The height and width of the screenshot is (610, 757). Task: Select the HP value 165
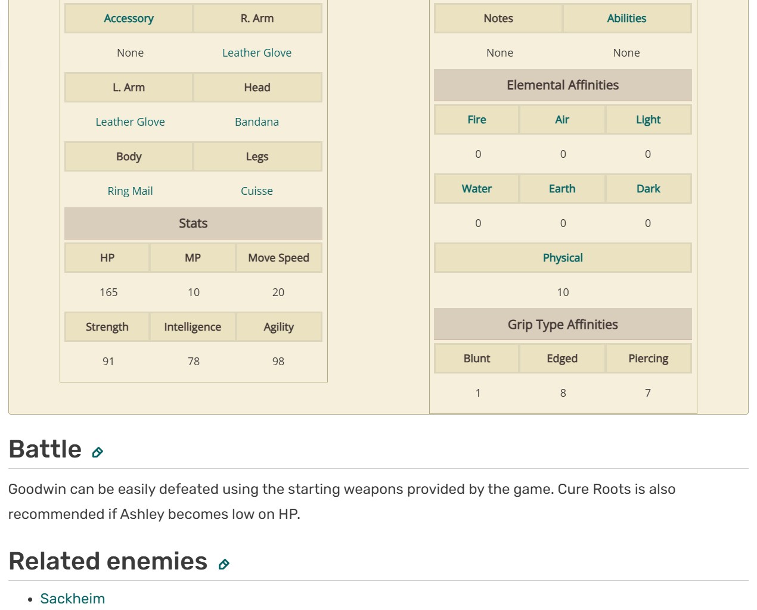(x=108, y=292)
